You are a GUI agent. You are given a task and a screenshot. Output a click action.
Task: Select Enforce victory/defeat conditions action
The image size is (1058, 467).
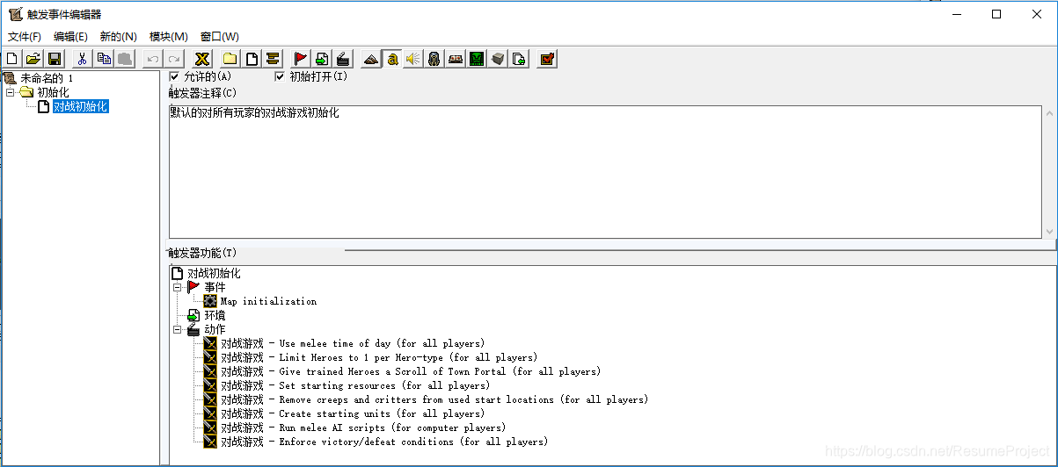click(384, 442)
